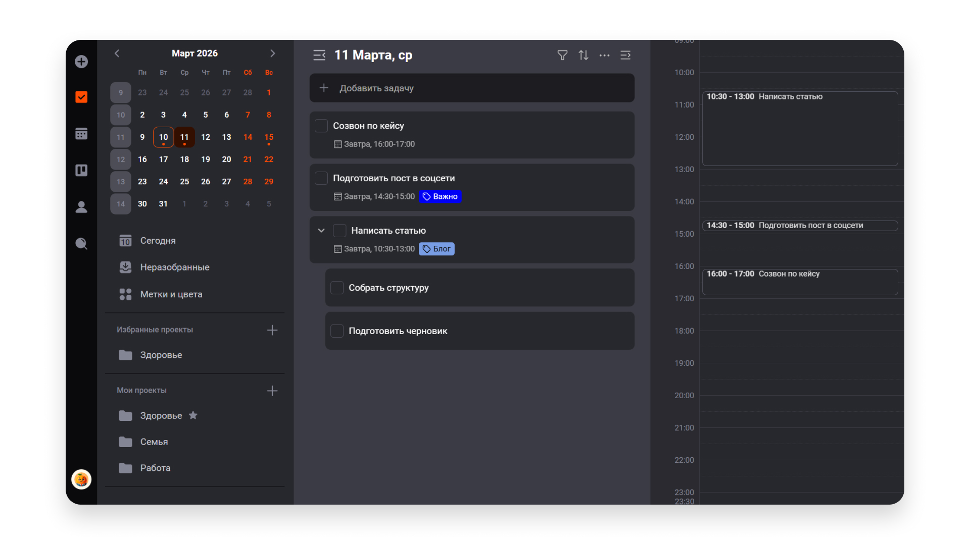Image resolution: width=970 pixels, height=545 pixels.
Task: Click the sort arrows icon
Action: tap(584, 55)
